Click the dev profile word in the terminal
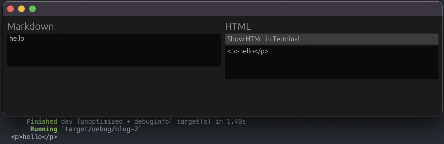This screenshot has width=444, height=144. coord(67,121)
